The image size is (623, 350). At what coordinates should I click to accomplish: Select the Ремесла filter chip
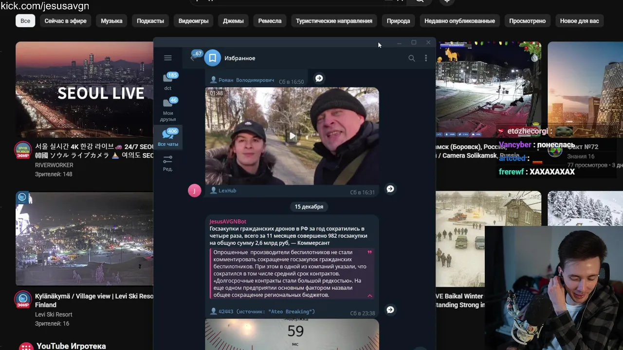tap(270, 21)
